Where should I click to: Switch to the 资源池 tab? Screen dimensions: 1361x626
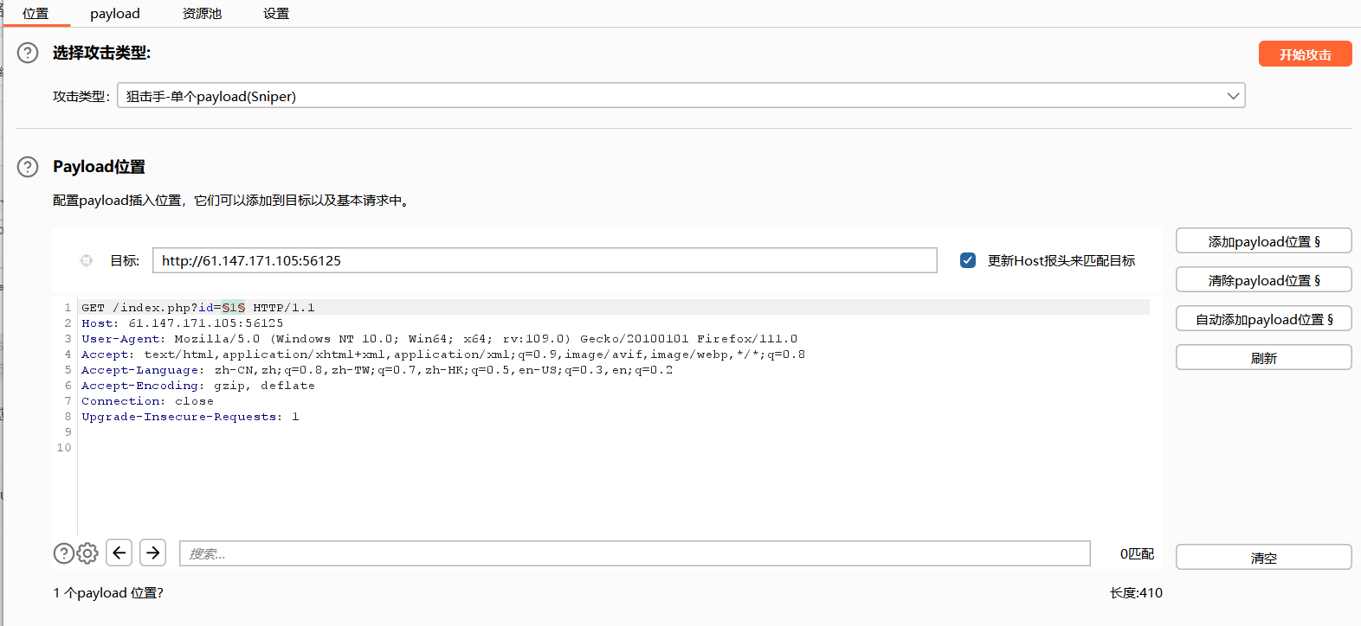coord(203,14)
